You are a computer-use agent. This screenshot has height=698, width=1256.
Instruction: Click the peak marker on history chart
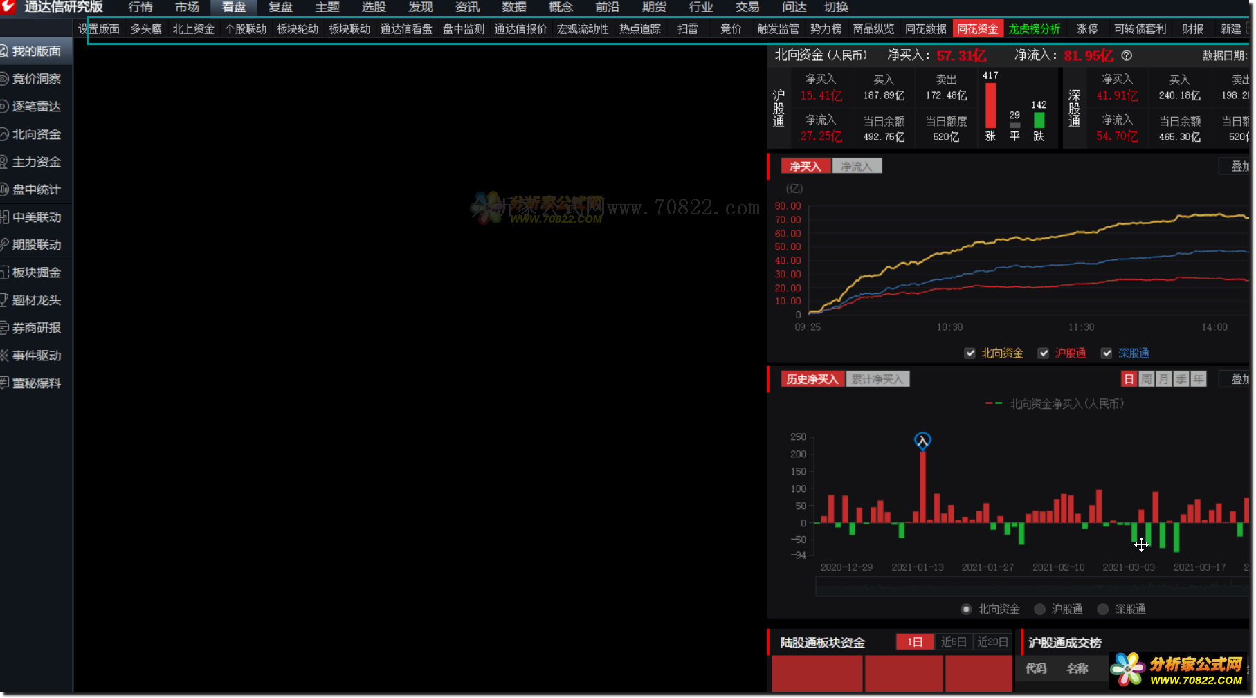click(922, 440)
